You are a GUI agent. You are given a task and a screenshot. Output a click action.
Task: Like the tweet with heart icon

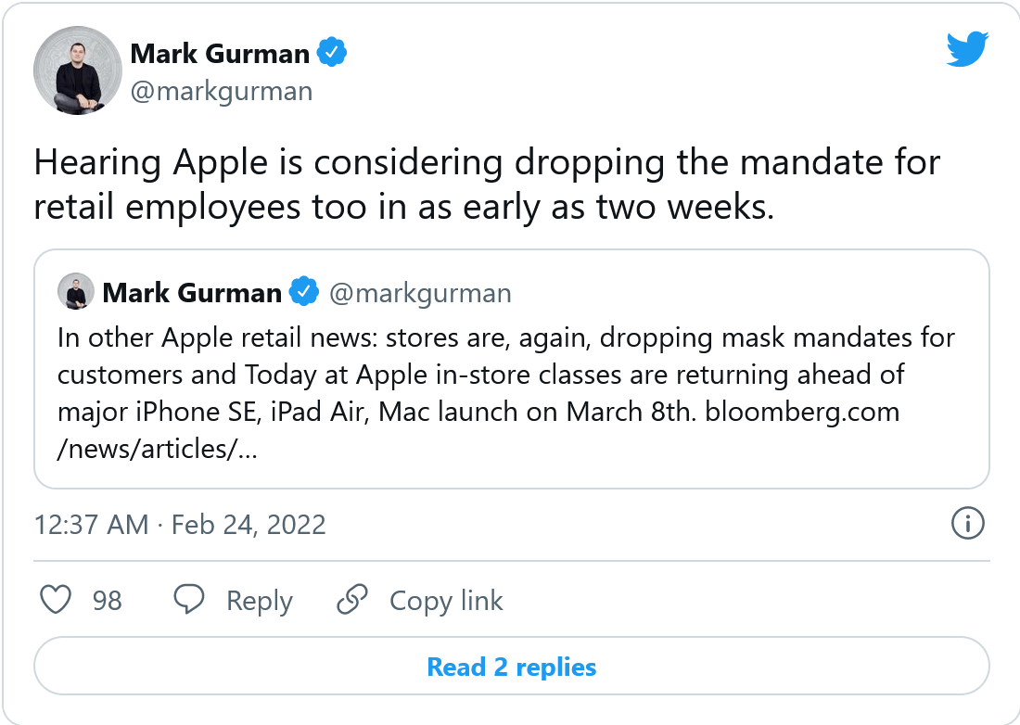coord(56,600)
